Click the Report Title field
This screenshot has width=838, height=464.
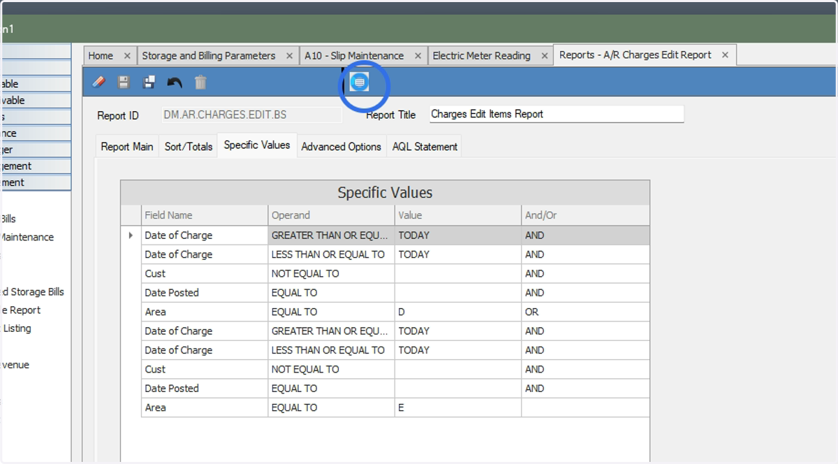557,114
